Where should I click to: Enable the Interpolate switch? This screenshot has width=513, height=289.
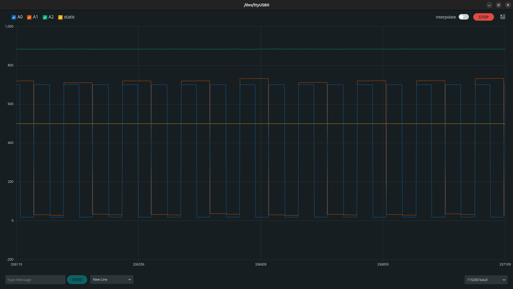pyautogui.click(x=464, y=17)
